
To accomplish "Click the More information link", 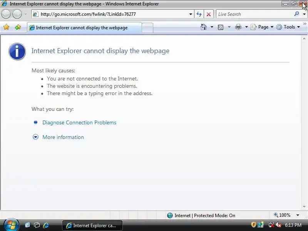I will [63, 137].
